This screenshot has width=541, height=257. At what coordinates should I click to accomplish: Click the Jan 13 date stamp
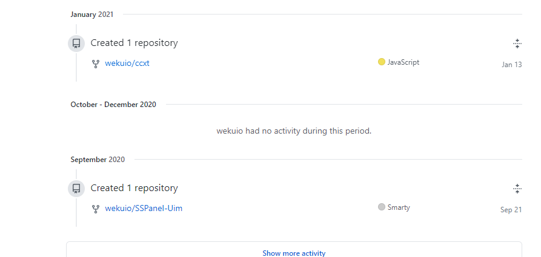point(511,65)
